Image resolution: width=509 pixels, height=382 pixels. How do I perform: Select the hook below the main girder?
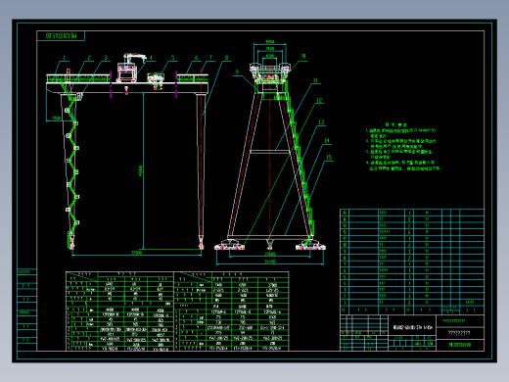point(126,90)
